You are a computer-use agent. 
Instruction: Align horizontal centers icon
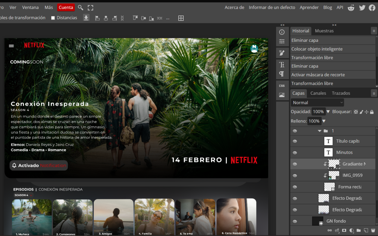pos(106,18)
